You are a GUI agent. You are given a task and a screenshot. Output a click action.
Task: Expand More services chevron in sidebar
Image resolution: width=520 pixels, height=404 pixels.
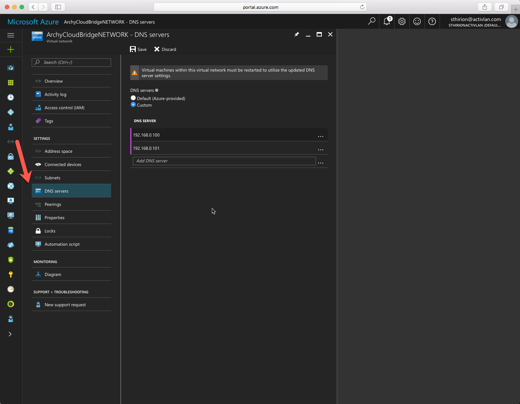click(10, 334)
